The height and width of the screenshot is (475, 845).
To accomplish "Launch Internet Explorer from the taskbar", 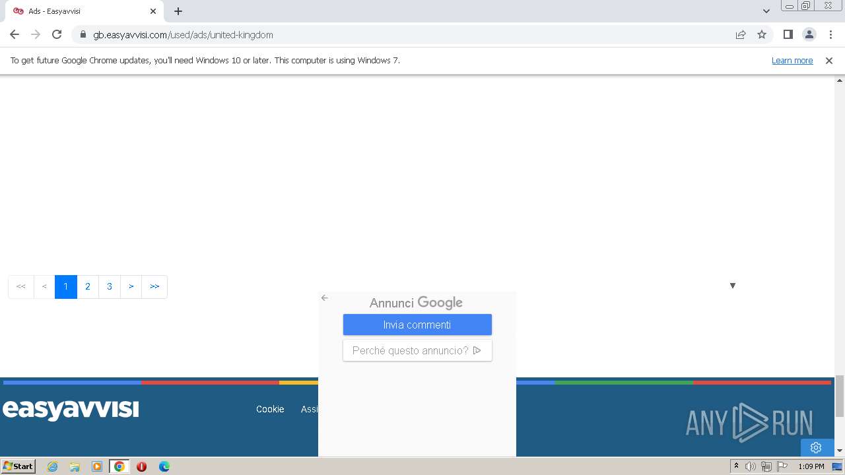I will 53,466.
